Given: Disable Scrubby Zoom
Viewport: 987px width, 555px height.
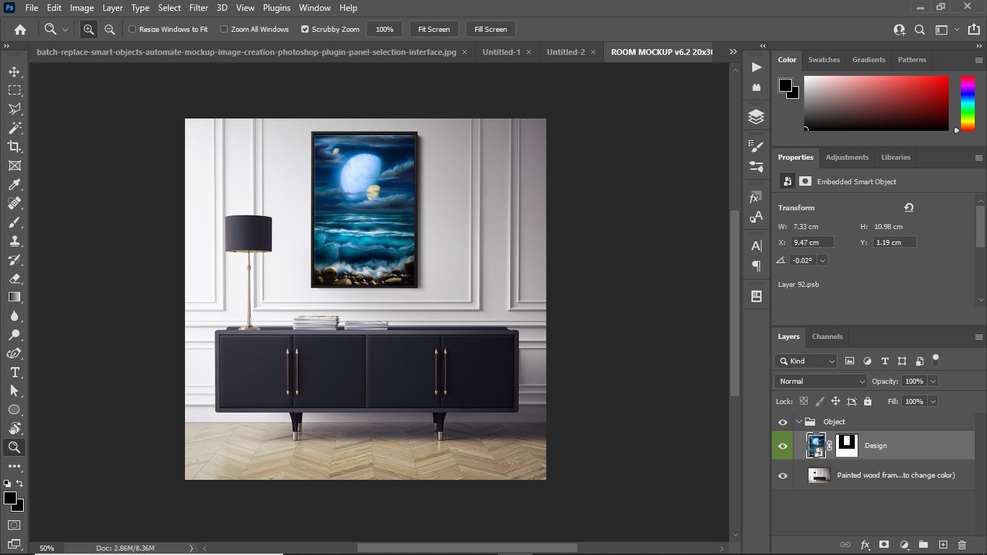Looking at the screenshot, I should click(306, 29).
